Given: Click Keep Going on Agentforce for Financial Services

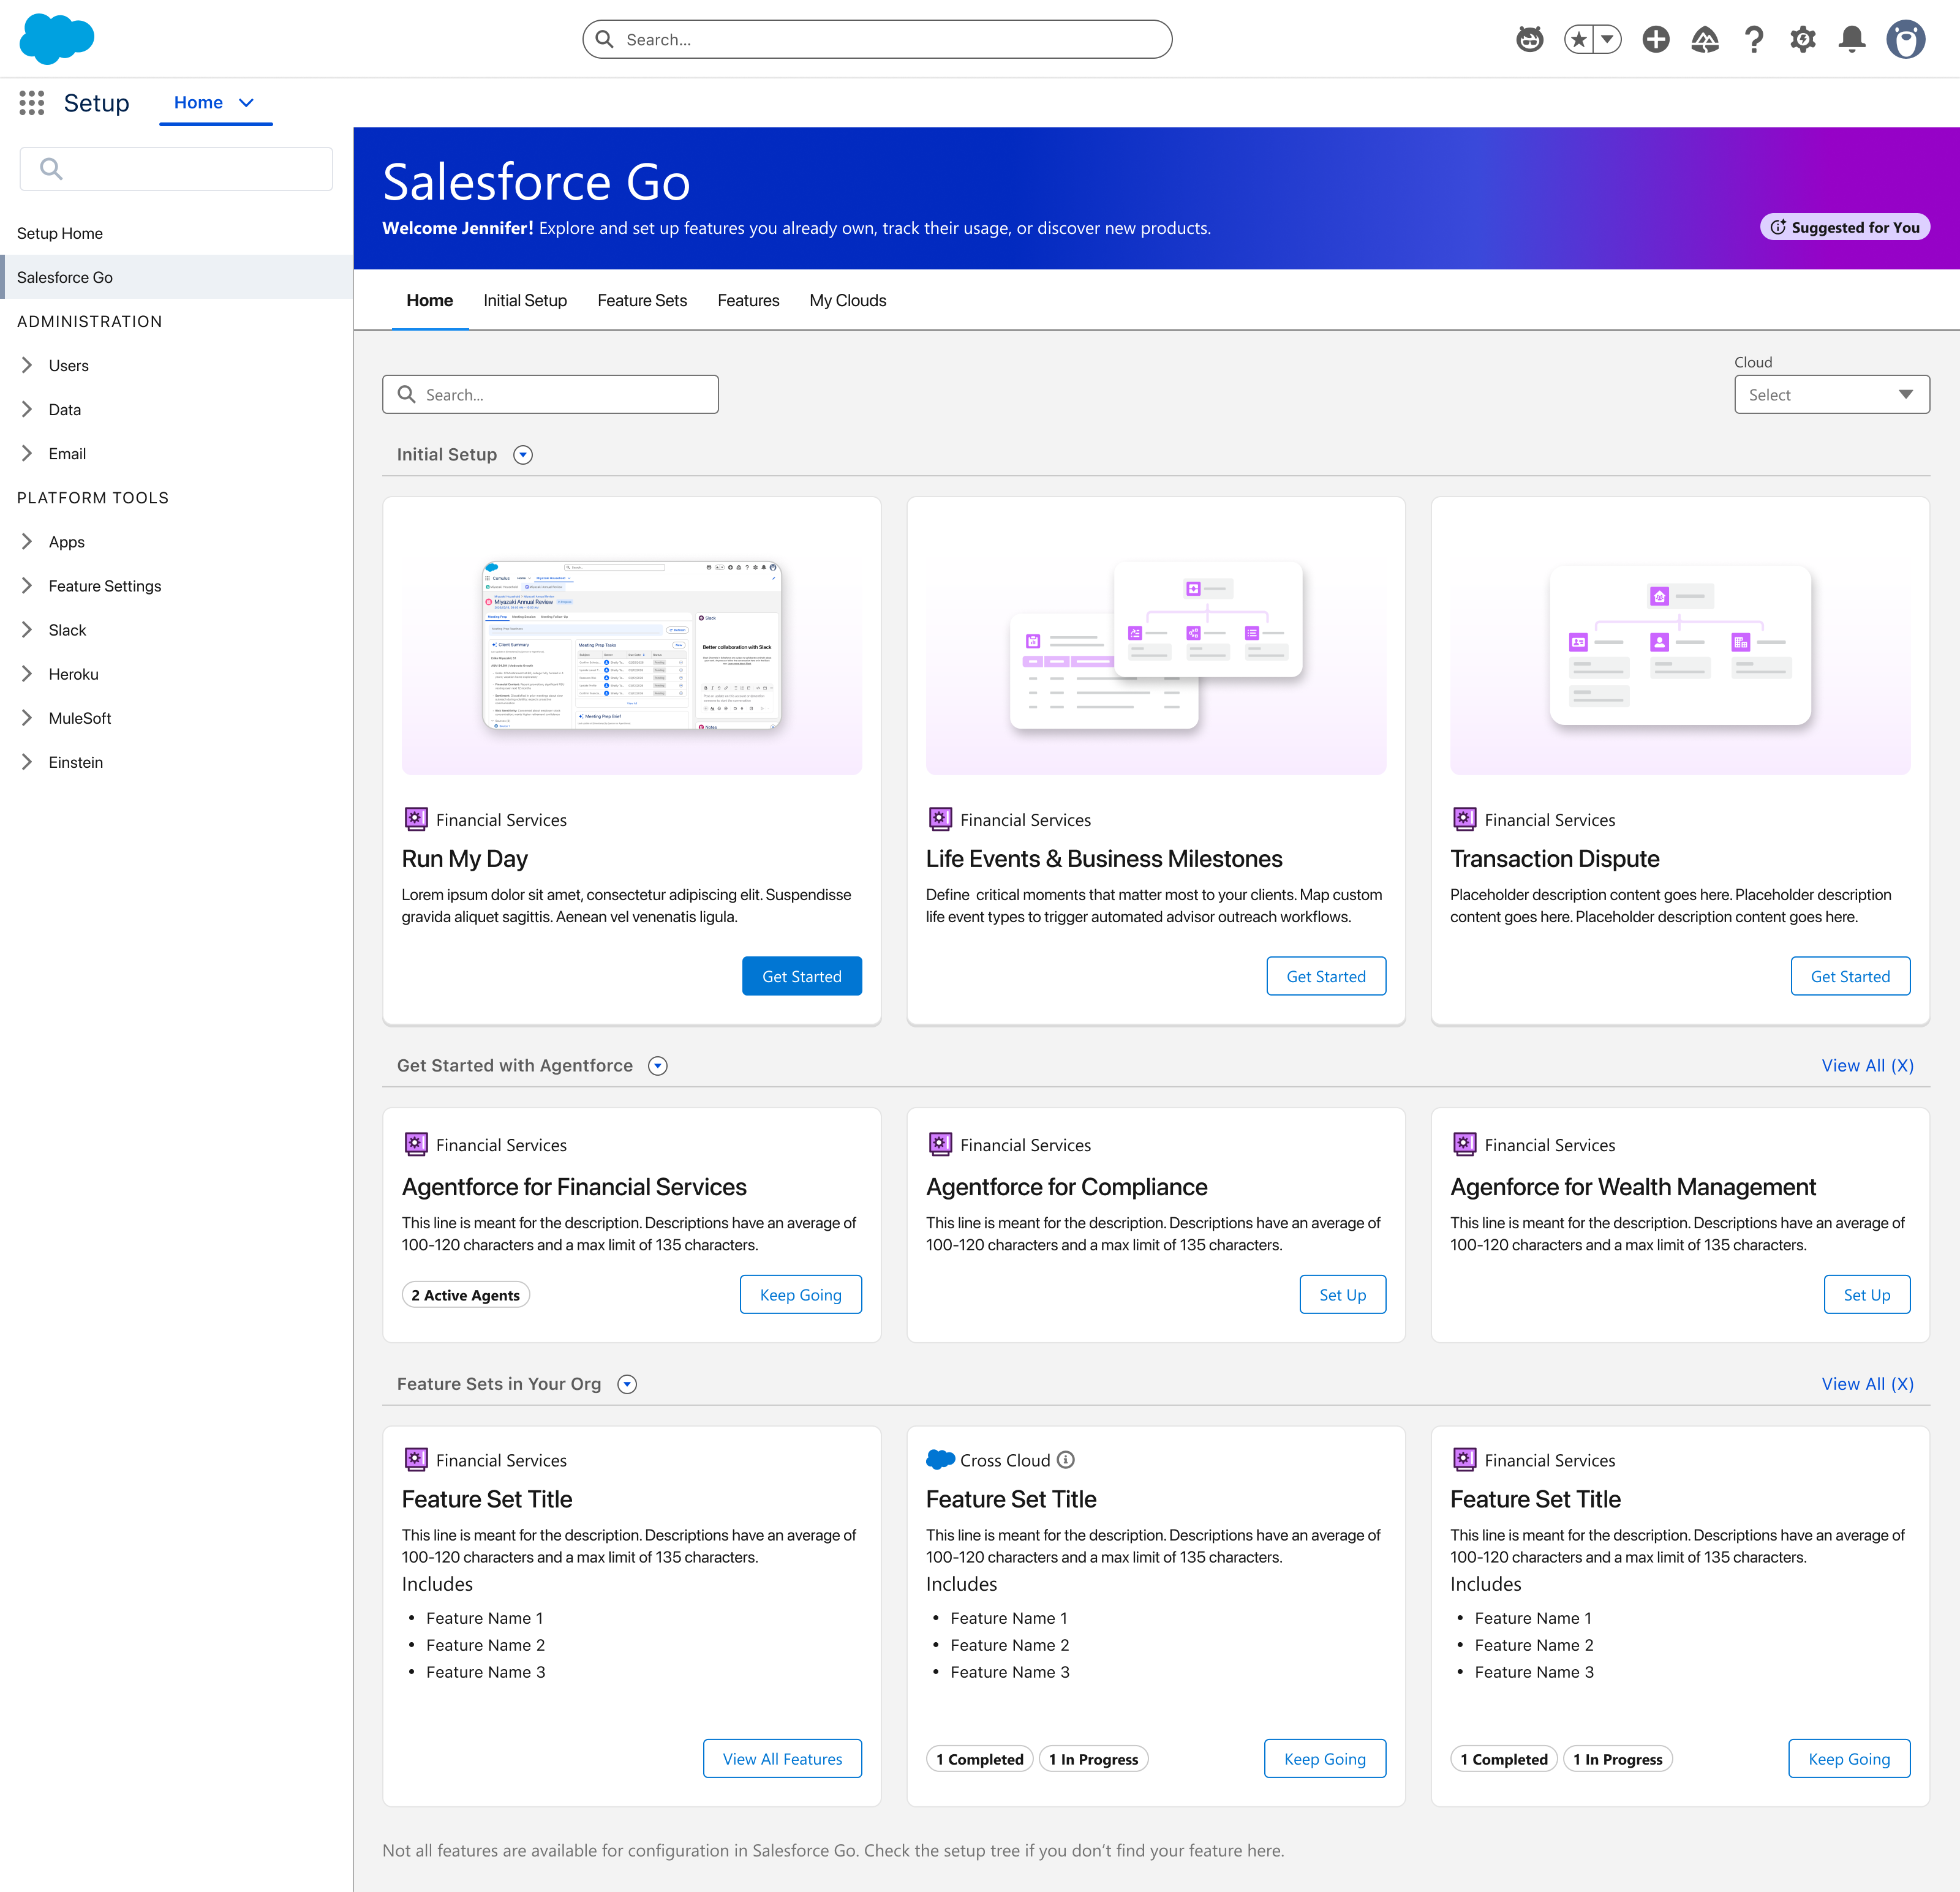Looking at the screenshot, I should point(801,1294).
